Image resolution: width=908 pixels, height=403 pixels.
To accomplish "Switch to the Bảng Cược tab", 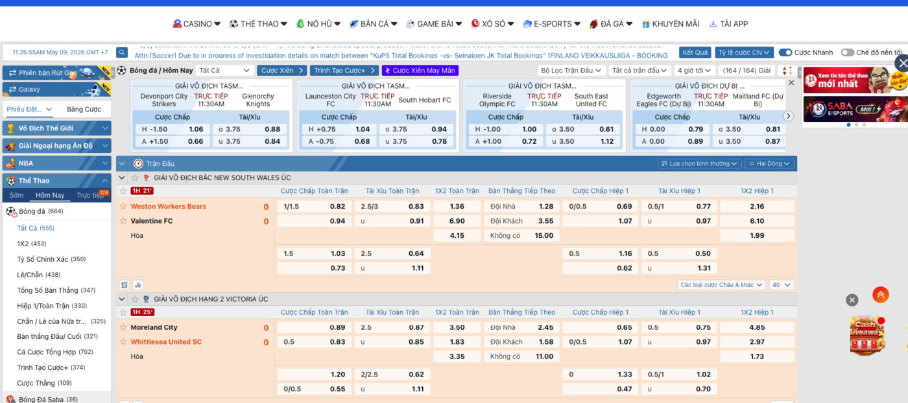I will (x=84, y=109).
